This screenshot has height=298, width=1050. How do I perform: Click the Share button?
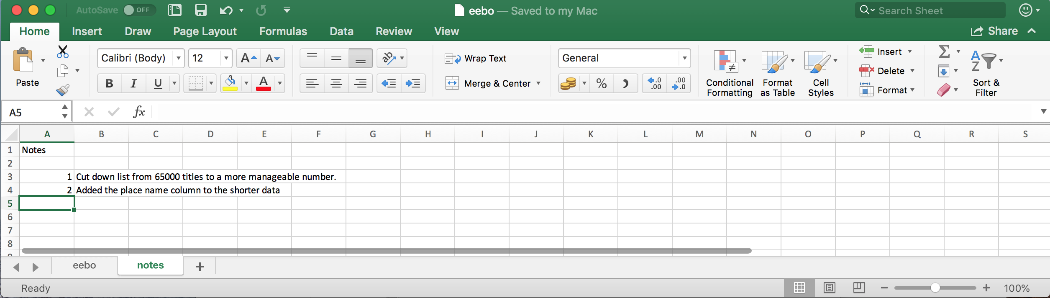tap(994, 31)
